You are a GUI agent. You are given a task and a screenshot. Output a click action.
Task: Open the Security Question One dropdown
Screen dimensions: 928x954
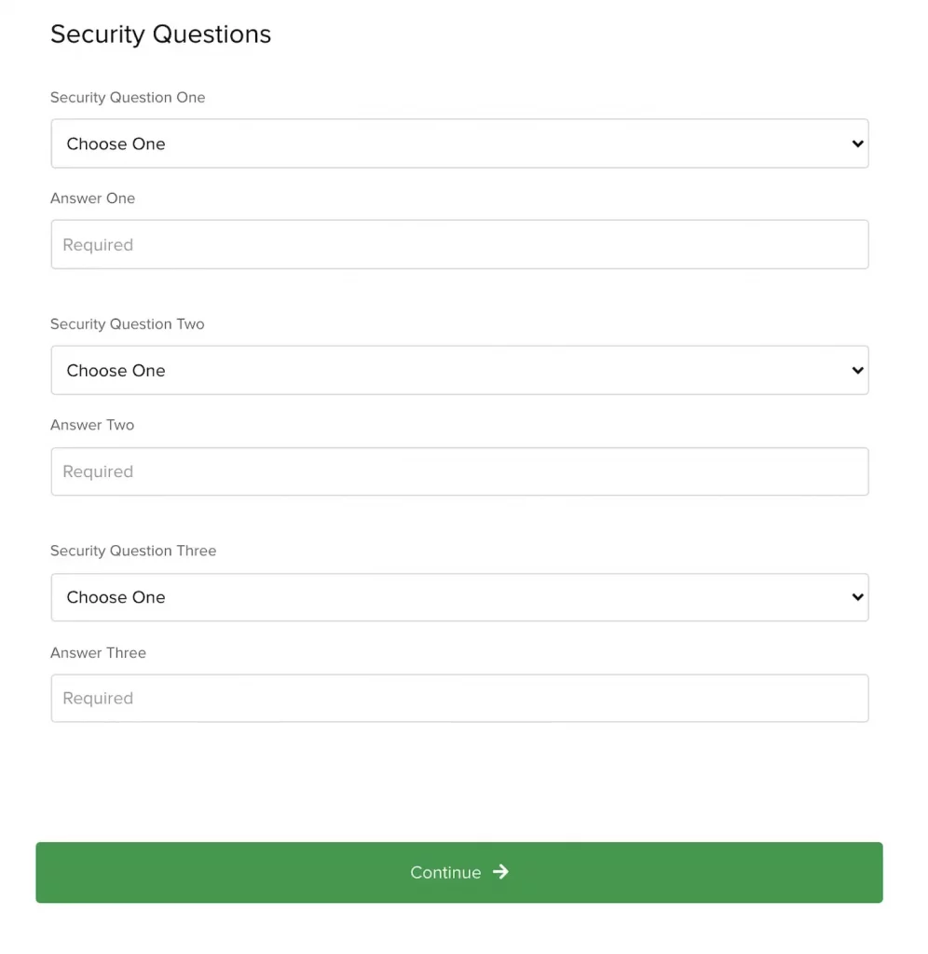[459, 143]
